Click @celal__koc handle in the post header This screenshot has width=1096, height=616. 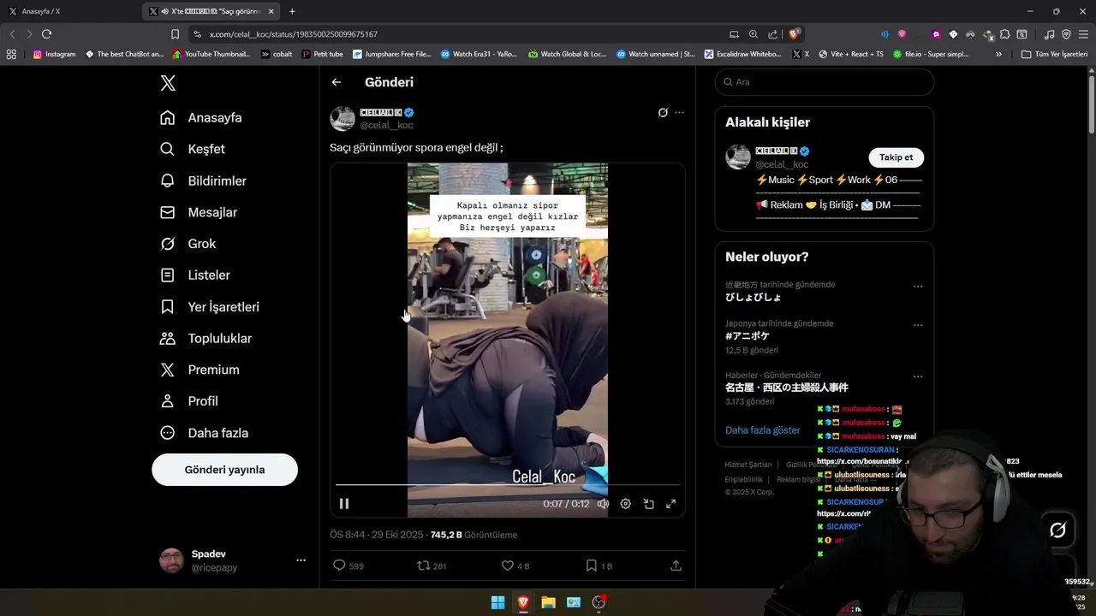pos(386,125)
